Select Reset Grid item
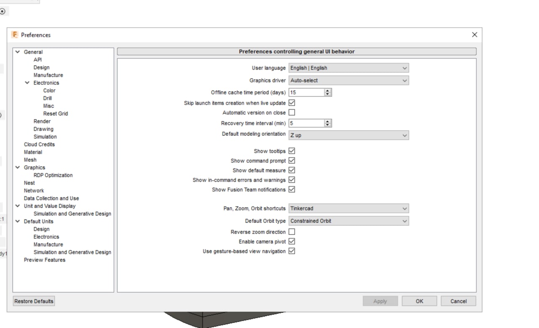This screenshot has height=328, width=539. (56, 114)
